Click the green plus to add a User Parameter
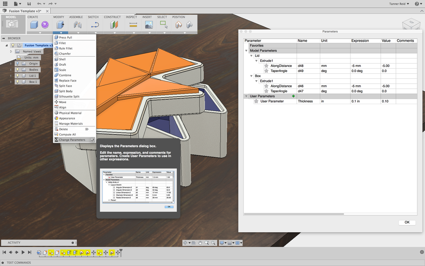This screenshot has width=425, height=266. pos(293,96)
